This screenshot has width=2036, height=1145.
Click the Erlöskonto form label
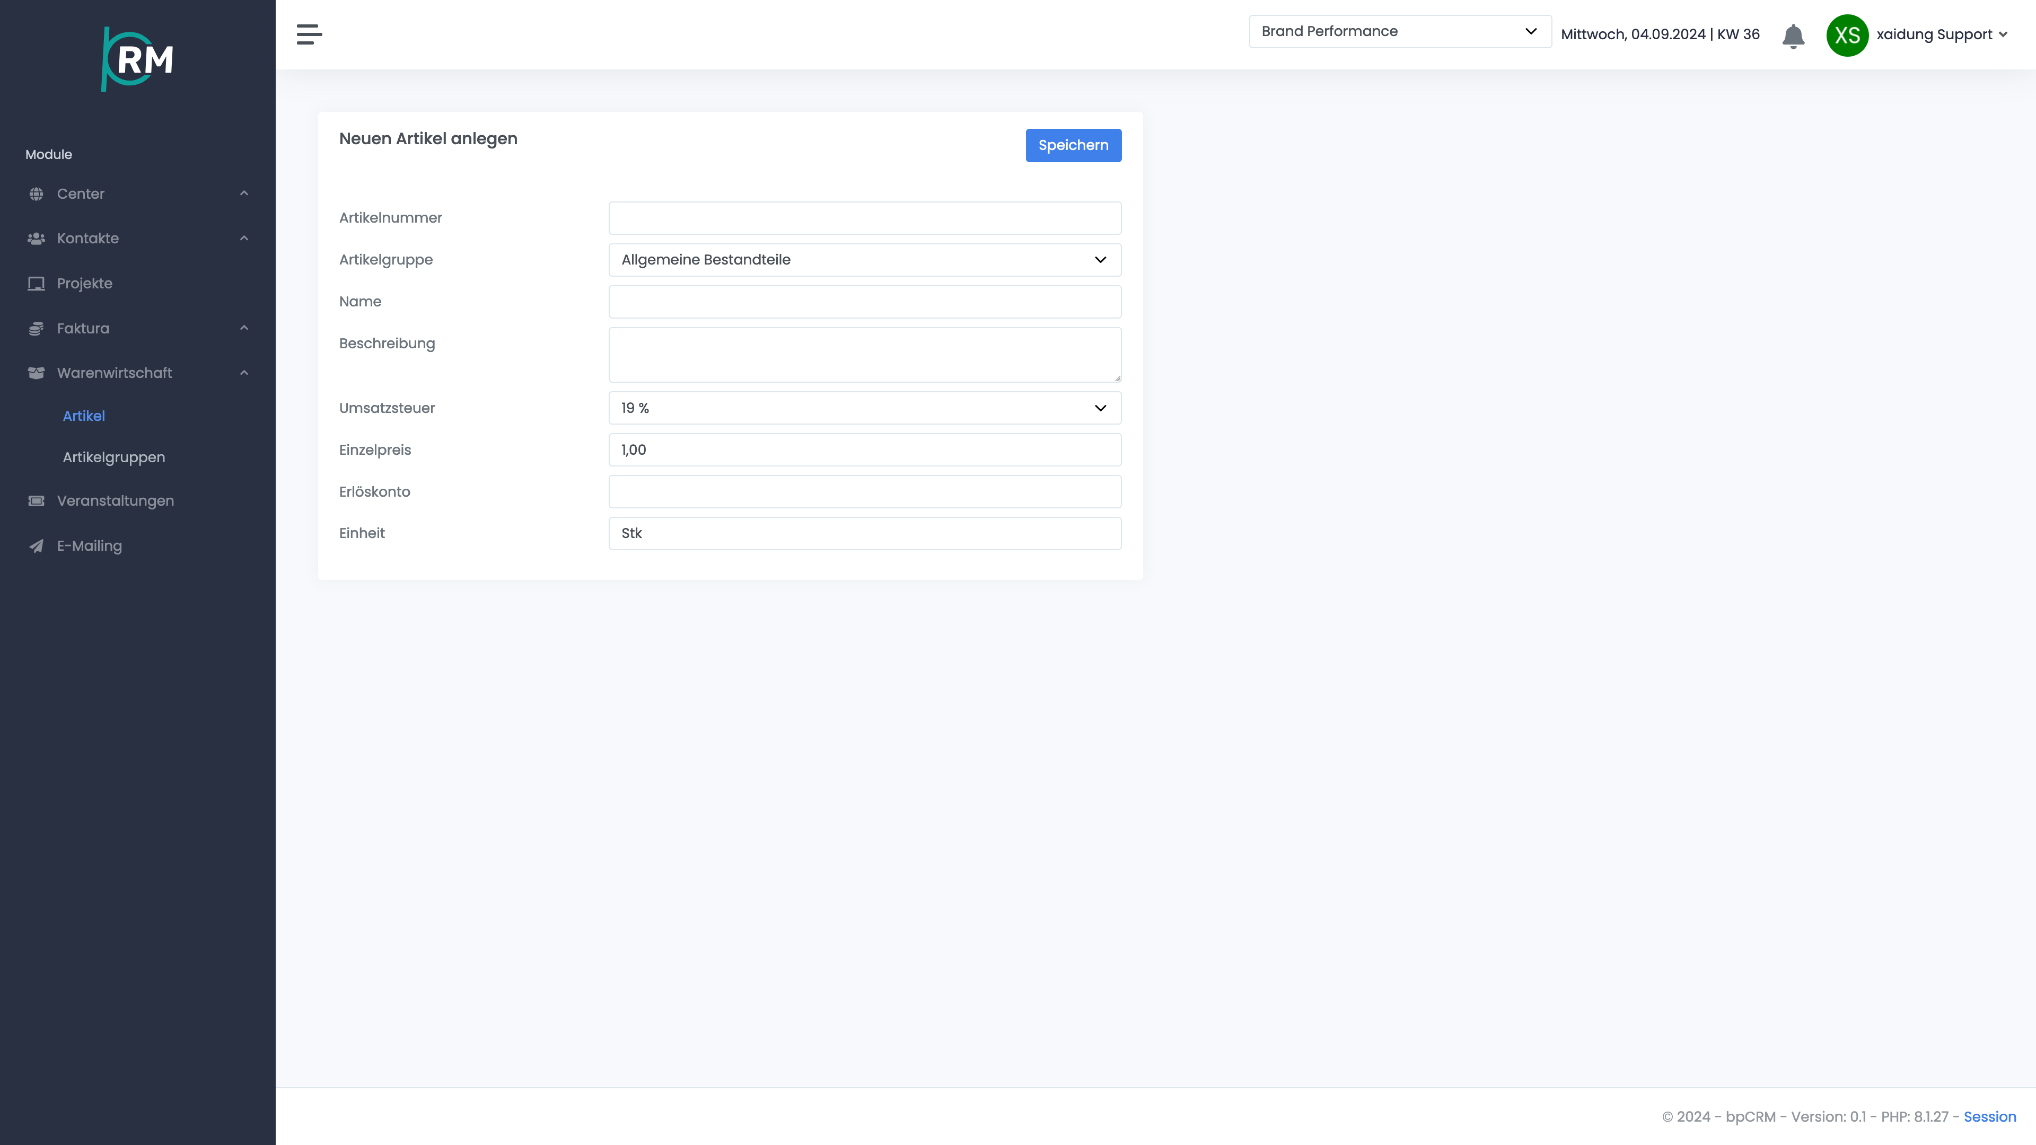coord(375,491)
